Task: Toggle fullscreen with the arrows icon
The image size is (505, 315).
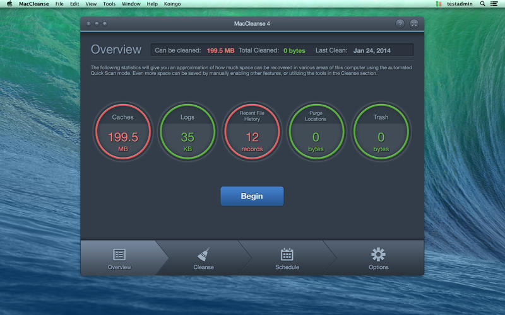Action: coord(414,23)
